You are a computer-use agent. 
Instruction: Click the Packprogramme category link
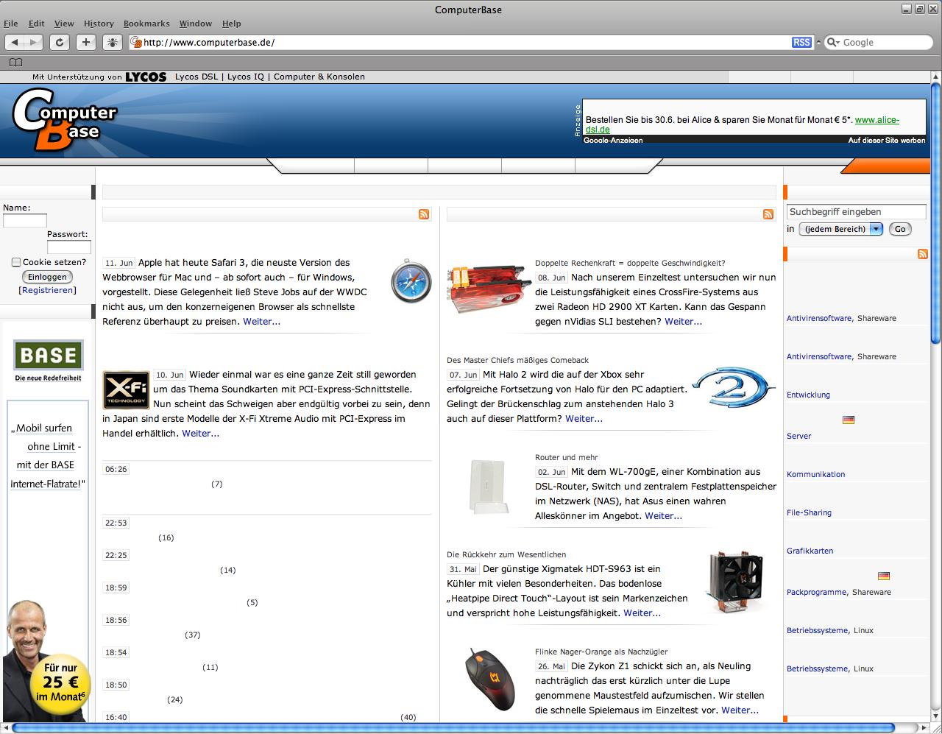[x=816, y=592]
